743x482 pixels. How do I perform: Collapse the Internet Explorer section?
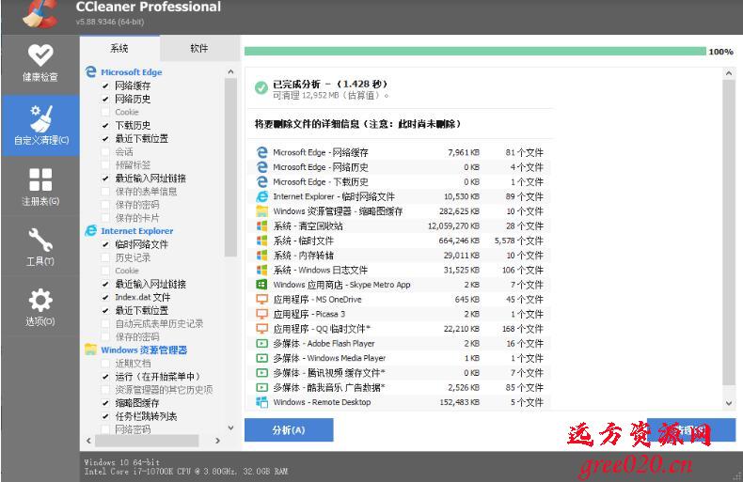(x=136, y=230)
